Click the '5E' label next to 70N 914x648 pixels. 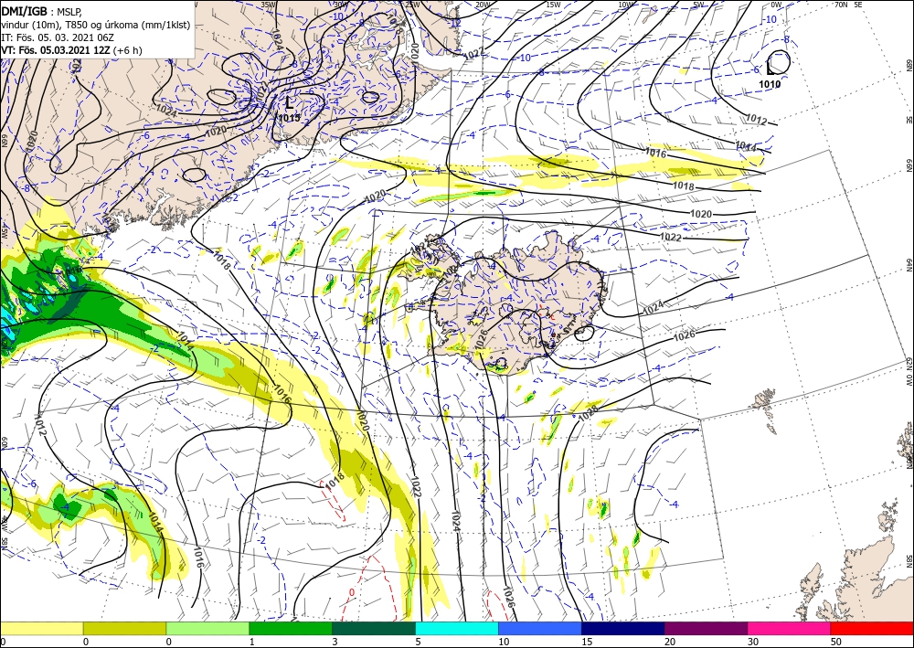(858, 5)
